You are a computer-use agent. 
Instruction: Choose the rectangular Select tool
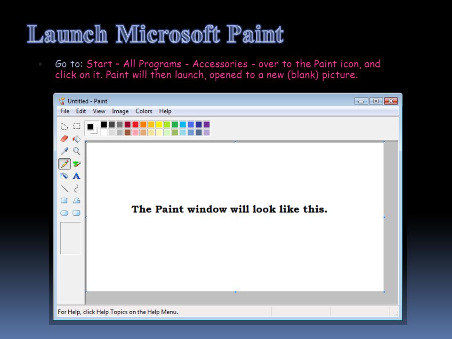click(x=77, y=126)
